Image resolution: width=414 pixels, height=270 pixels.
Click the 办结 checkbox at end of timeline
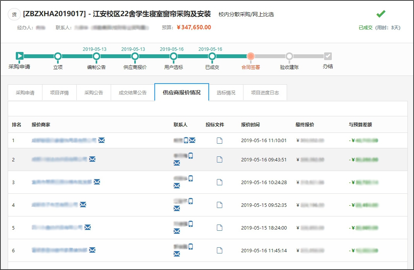pos(328,56)
